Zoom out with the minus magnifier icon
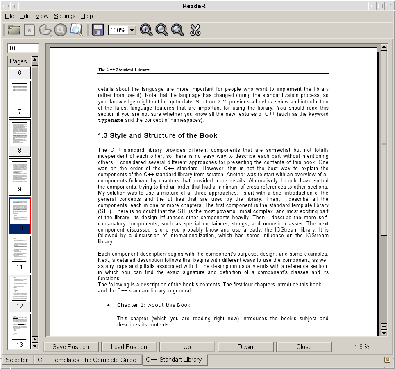 [x=162, y=30]
